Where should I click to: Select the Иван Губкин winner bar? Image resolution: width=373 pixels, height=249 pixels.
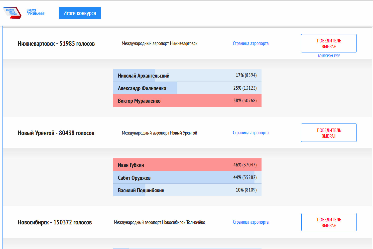187,165
